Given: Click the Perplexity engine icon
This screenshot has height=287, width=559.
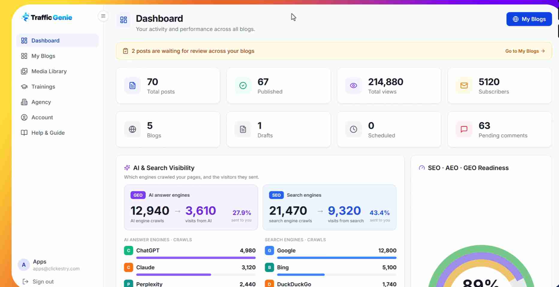Looking at the screenshot, I should click(129, 284).
